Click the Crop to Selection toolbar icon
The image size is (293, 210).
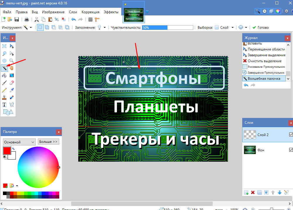(56, 20)
